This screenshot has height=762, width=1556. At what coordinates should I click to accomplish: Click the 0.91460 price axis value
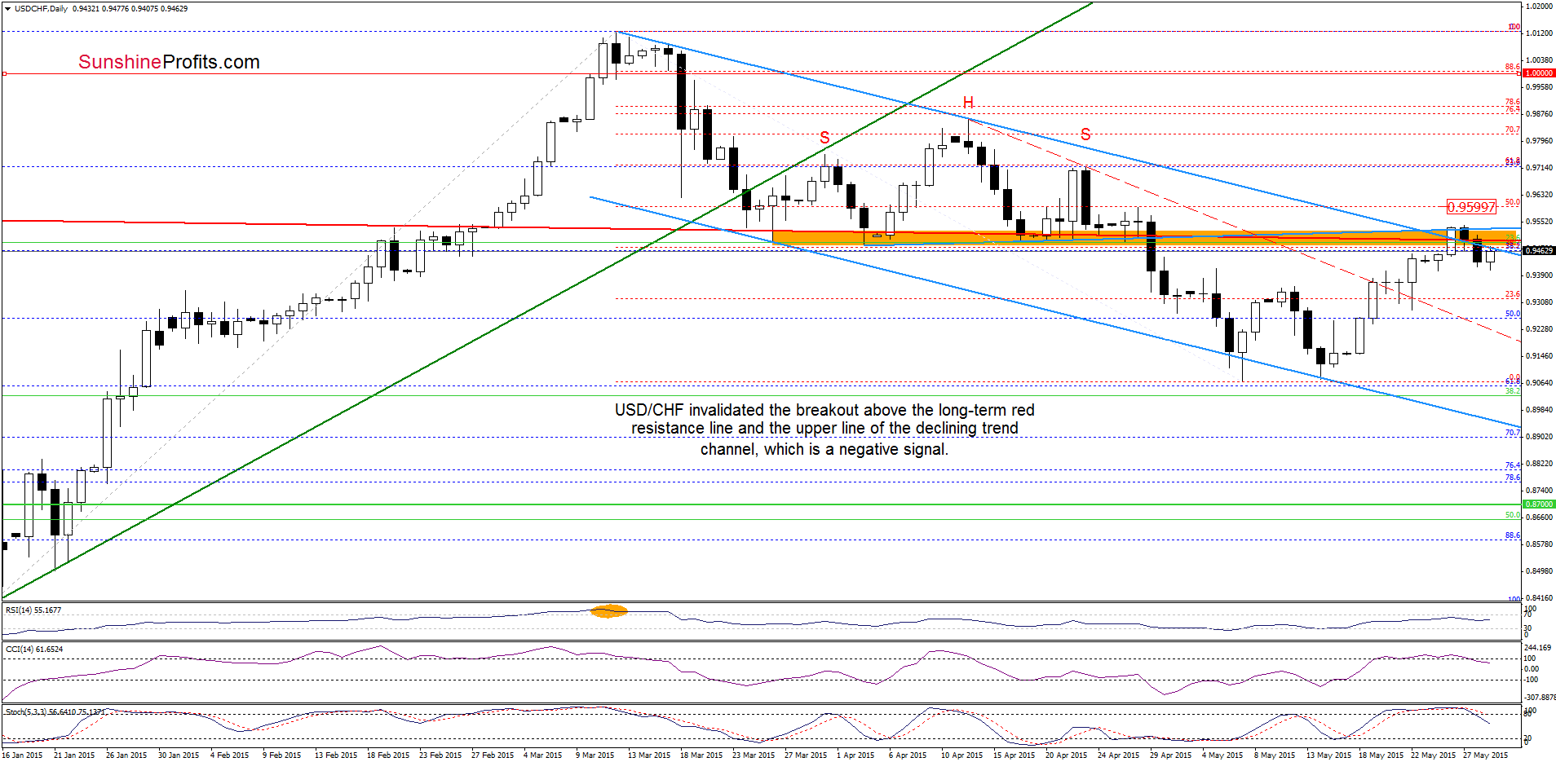coord(1539,356)
